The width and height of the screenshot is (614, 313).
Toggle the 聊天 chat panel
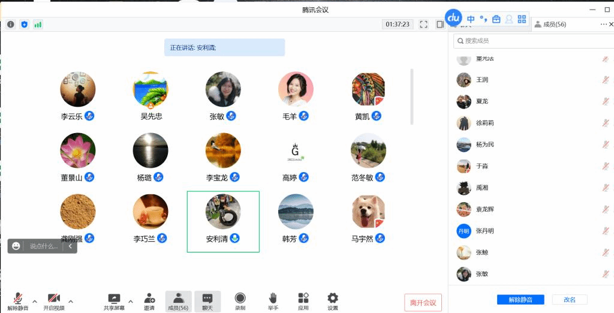[207, 301]
